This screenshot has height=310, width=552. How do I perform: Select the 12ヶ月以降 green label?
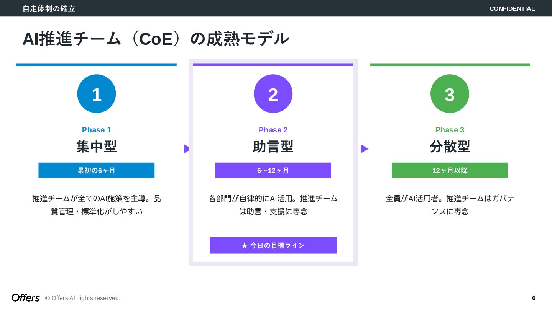(x=450, y=170)
